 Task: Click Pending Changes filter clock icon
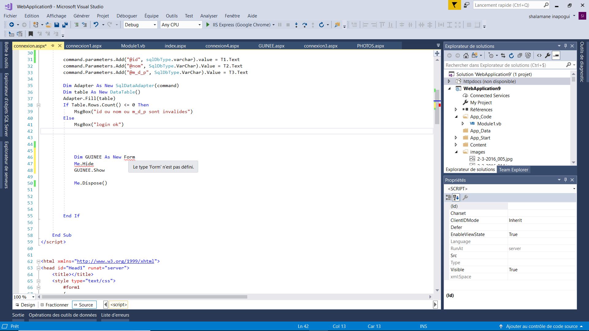click(491, 55)
